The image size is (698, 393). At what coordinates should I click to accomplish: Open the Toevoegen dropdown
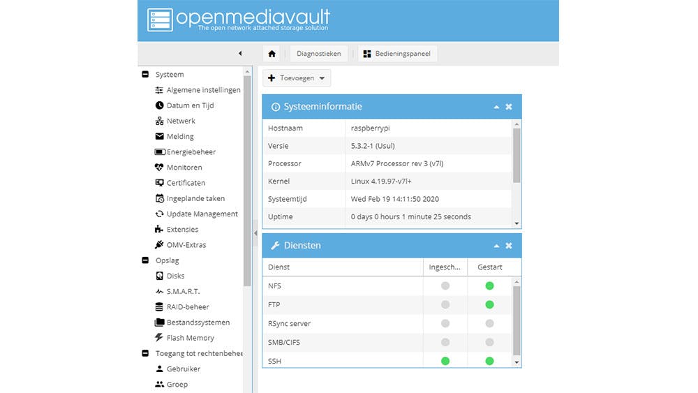pos(297,78)
